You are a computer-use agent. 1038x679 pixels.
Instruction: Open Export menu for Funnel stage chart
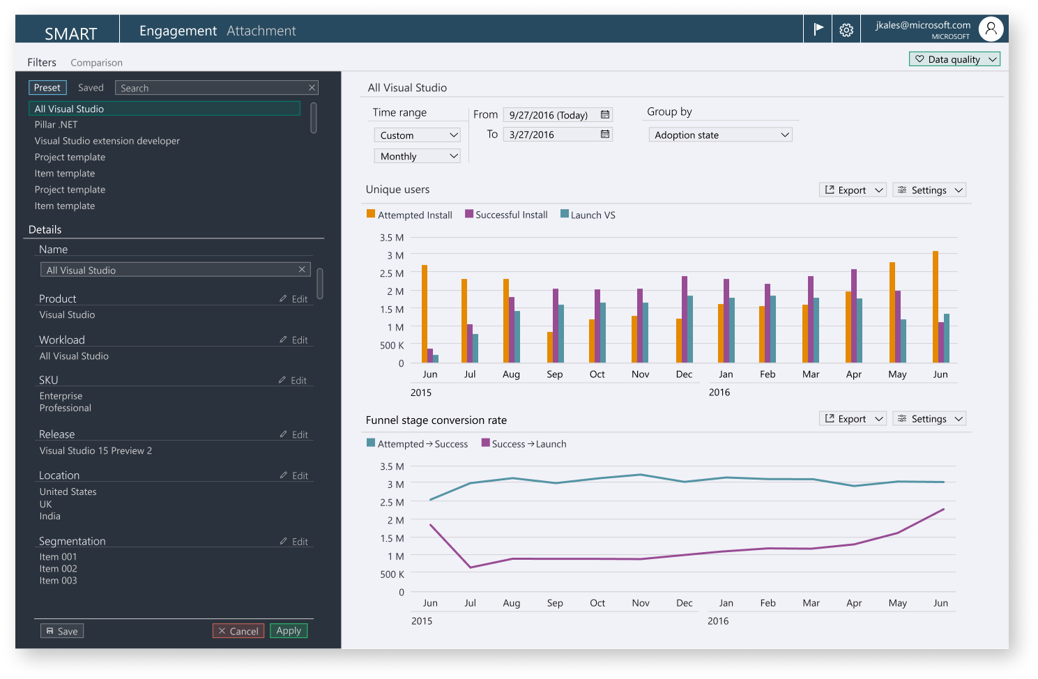pos(853,419)
